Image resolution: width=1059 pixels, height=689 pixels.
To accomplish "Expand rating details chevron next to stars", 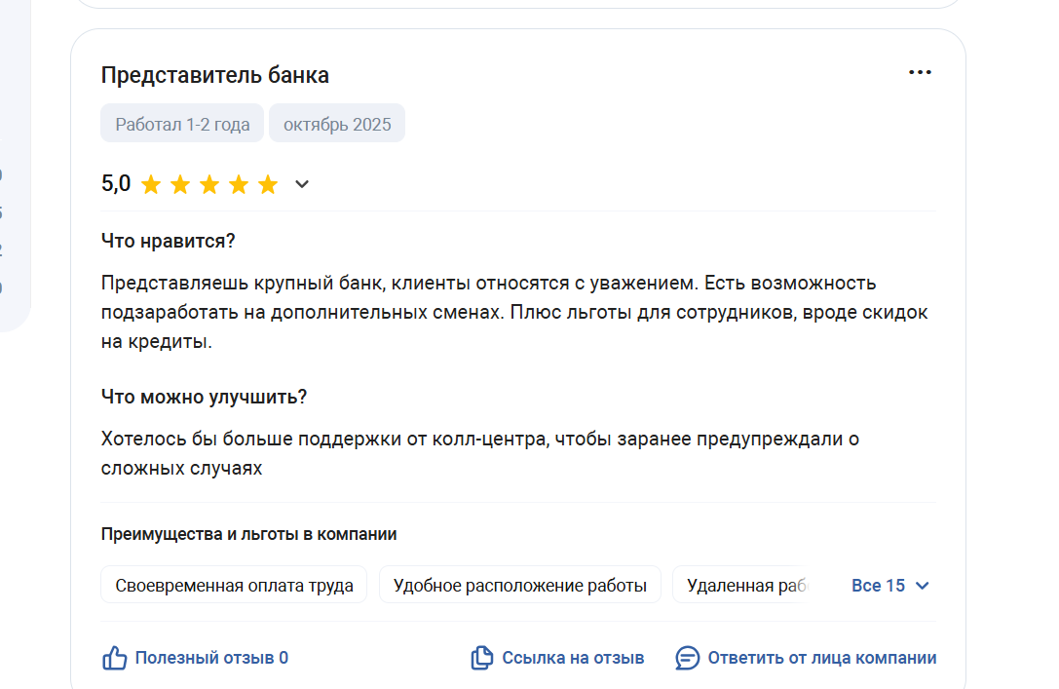I will pyautogui.click(x=302, y=184).
